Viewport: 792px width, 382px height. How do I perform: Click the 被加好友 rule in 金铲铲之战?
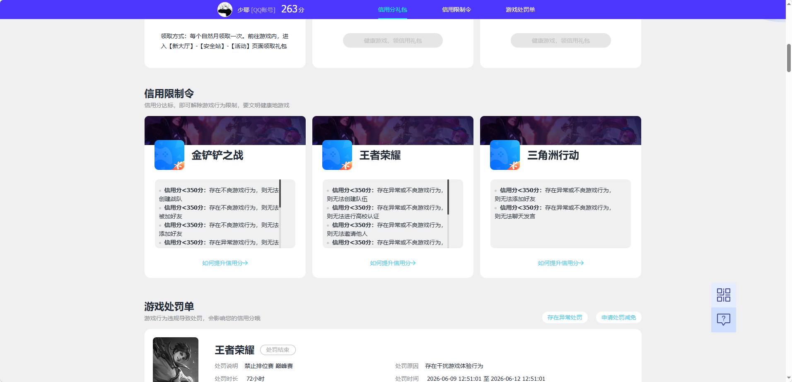pyautogui.click(x=171, y=216)
